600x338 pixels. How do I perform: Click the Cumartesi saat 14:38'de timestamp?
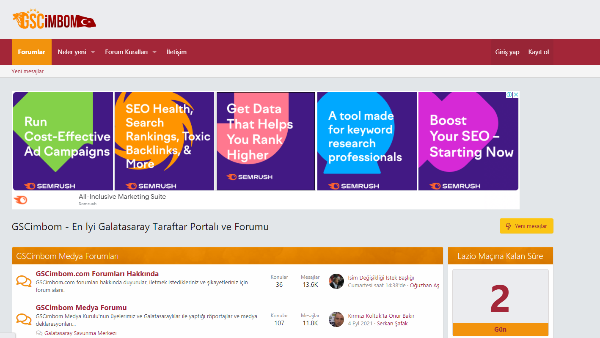tap(377, 286)
